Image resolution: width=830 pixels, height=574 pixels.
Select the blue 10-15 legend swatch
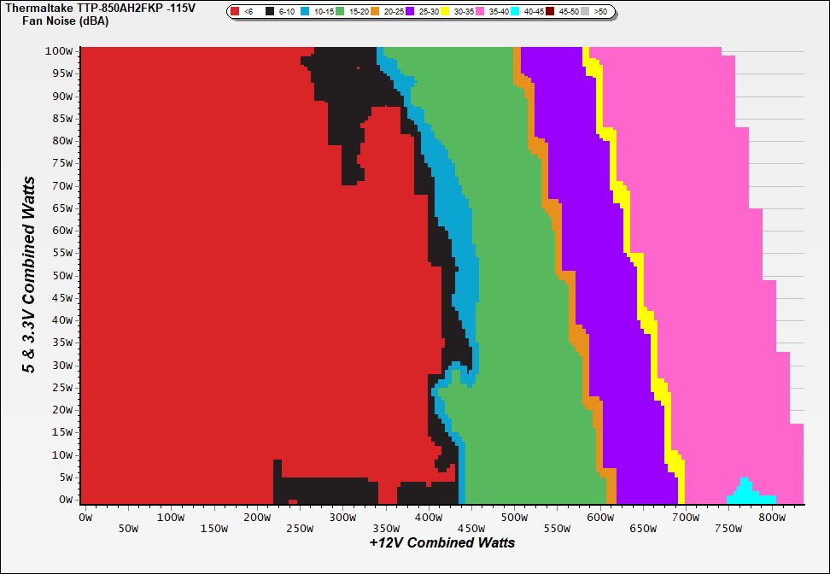pos(306,12)
